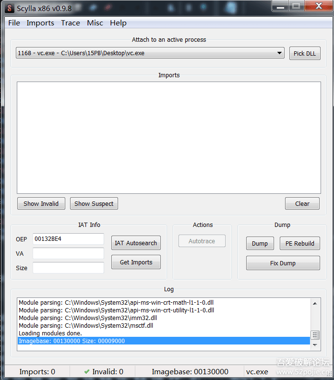Focus the VA input field

tap(68, 253)
